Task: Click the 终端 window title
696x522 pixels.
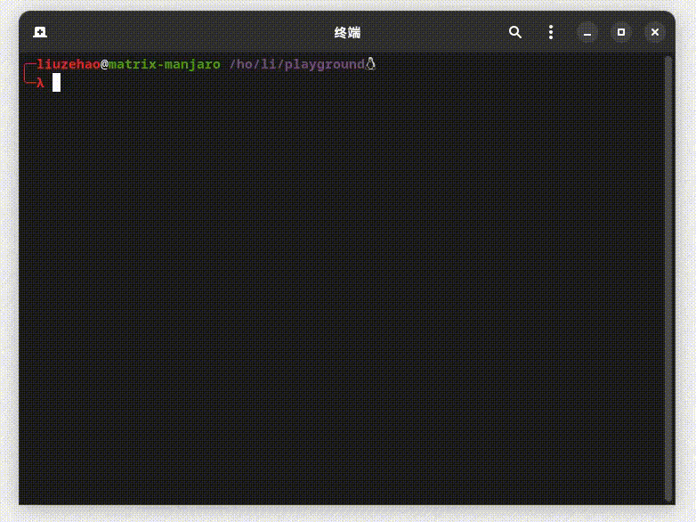Action: 347,32
